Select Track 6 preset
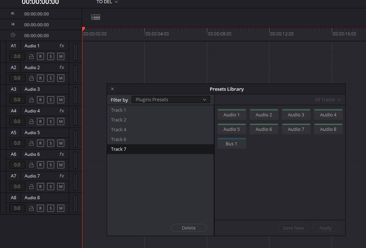366x248 pixels. click(x=160, y=139)
